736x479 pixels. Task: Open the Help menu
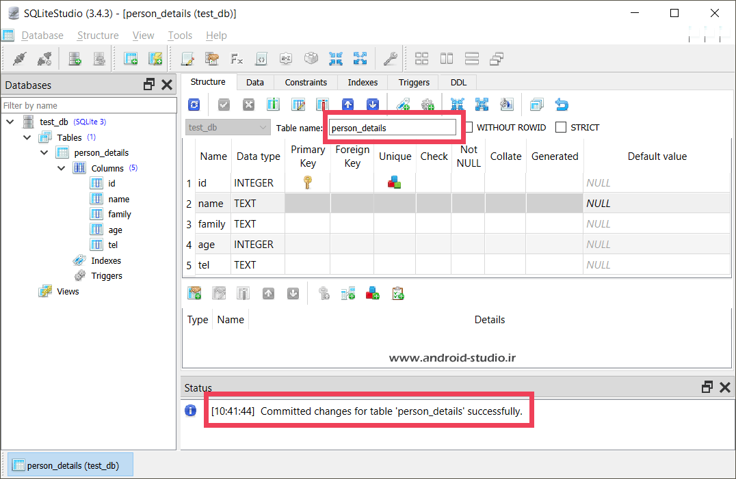point(216,36)
